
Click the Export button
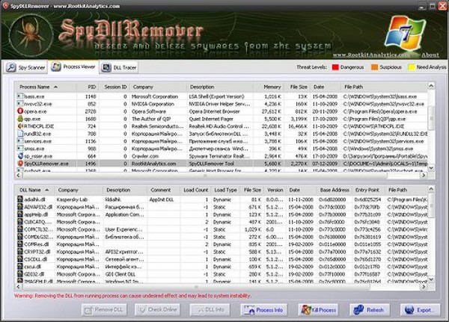(420, 310)
